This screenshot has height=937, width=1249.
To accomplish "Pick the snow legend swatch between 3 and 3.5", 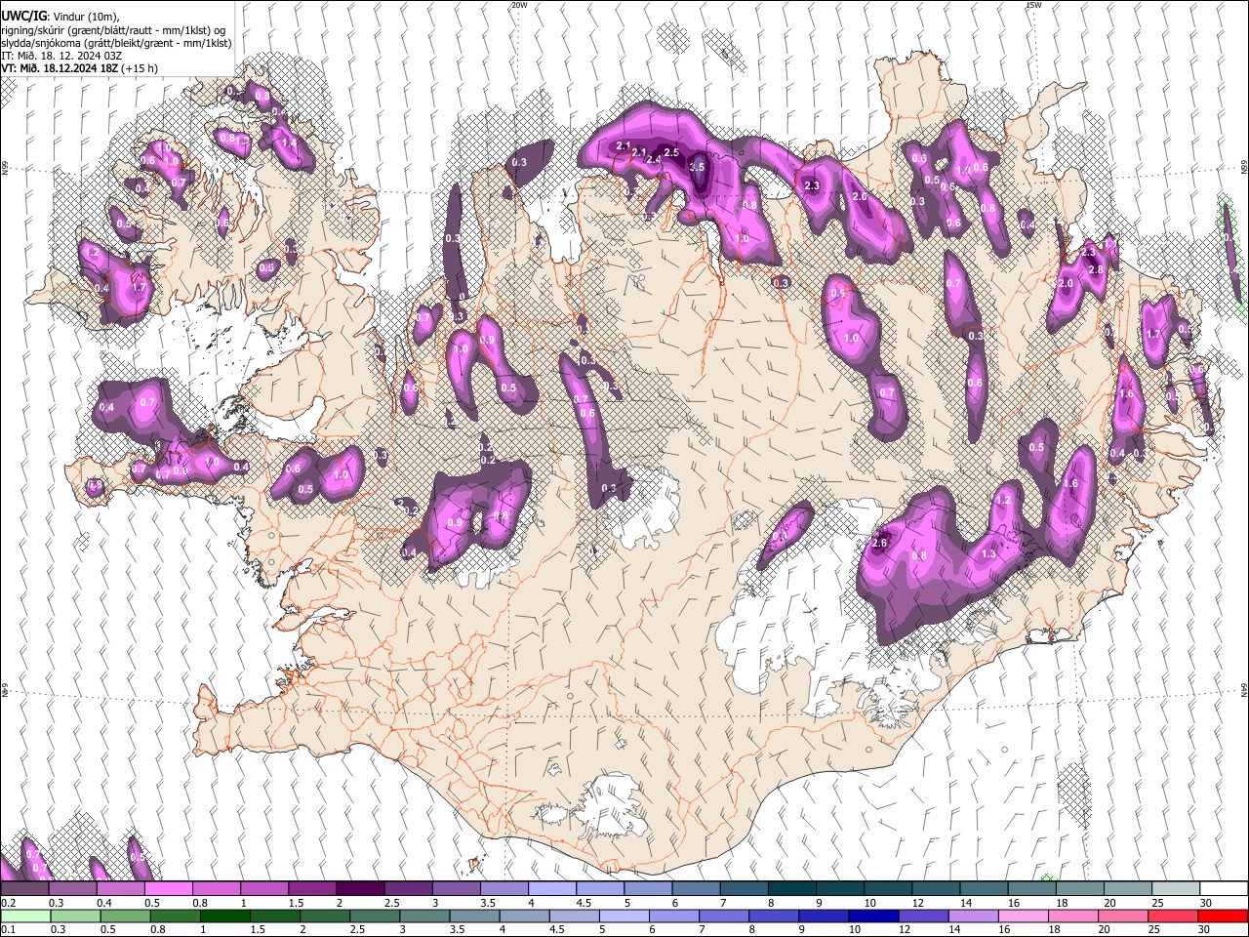I will click(456, 889).
